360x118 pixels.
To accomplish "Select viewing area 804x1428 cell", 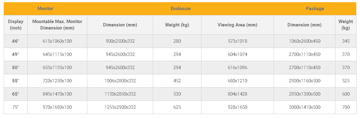I will point(237,94).
